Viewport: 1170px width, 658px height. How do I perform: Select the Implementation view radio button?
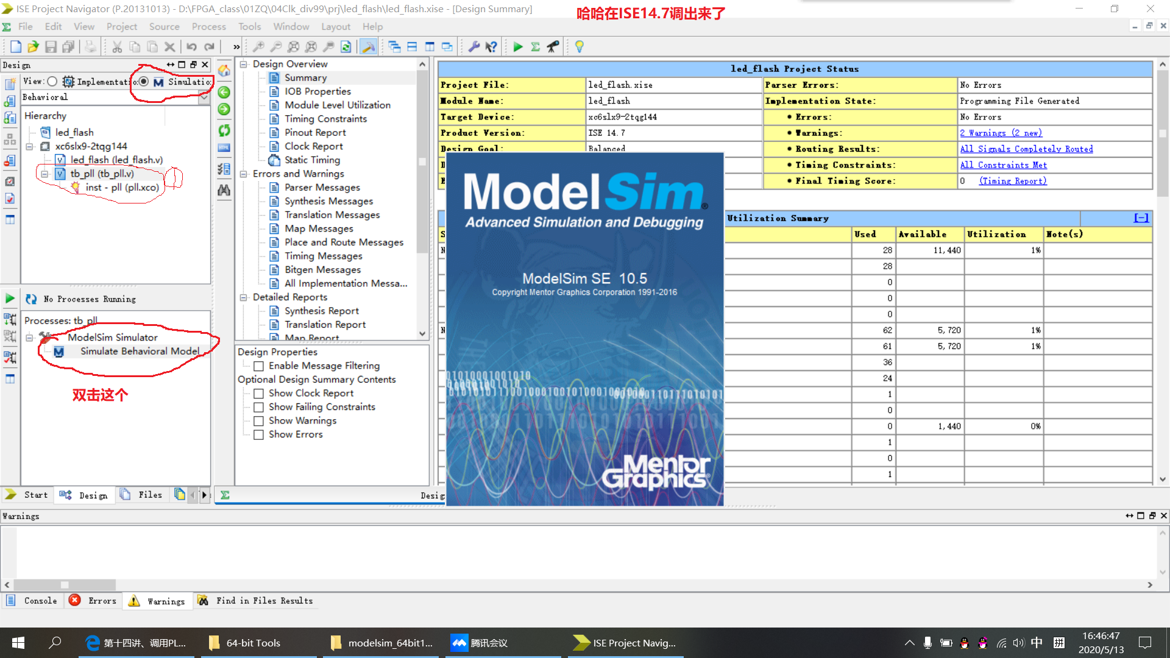tap(52, 82)
